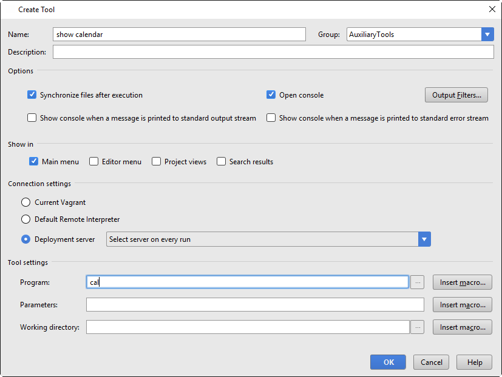Confirm the tool by clicking OK
This screenshot has height=377, width=502.
pos(388,362)
